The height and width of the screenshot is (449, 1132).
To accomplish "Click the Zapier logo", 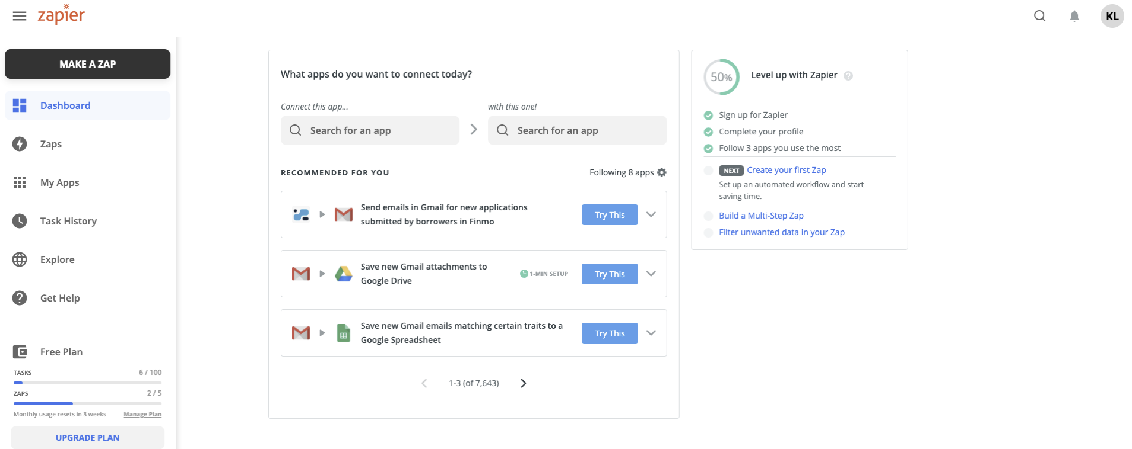I will (61, 14).
